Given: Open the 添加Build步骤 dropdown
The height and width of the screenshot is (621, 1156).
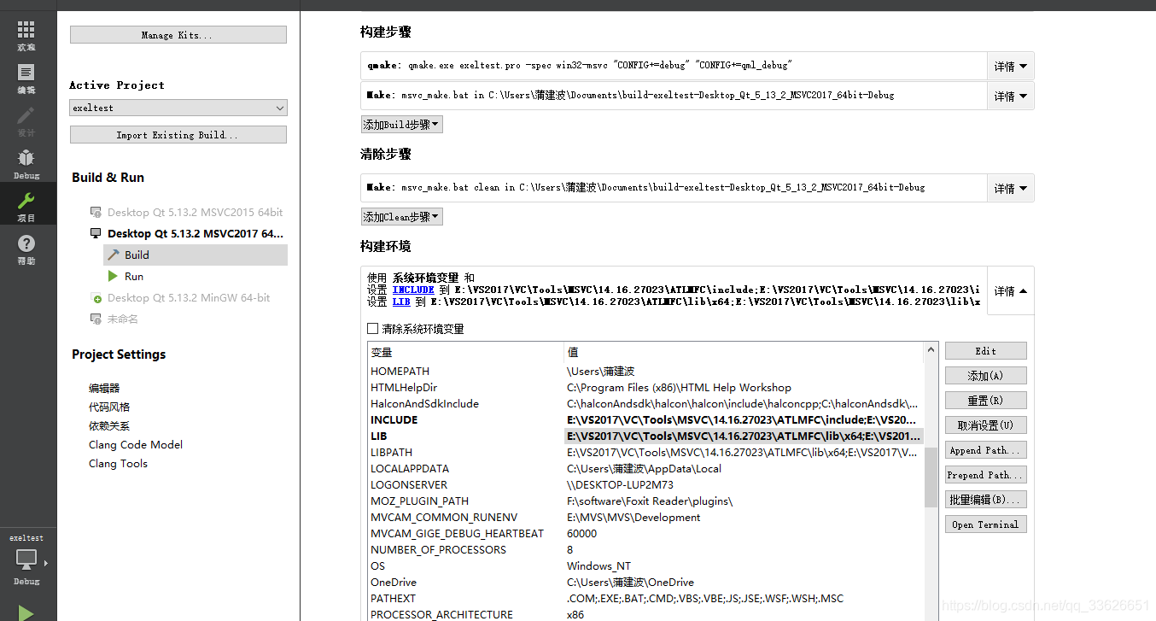Looking at the screenshot, I should point(401,125).
